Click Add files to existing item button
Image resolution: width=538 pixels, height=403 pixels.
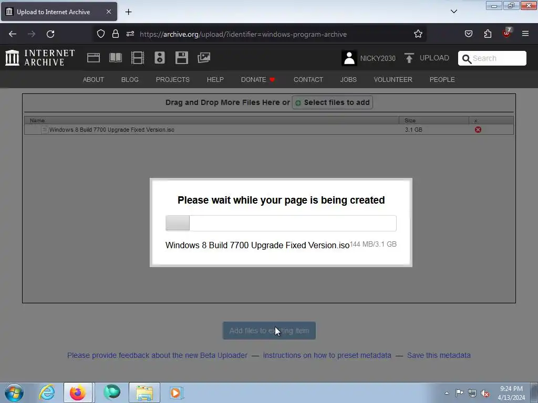(x=269, y=331)
